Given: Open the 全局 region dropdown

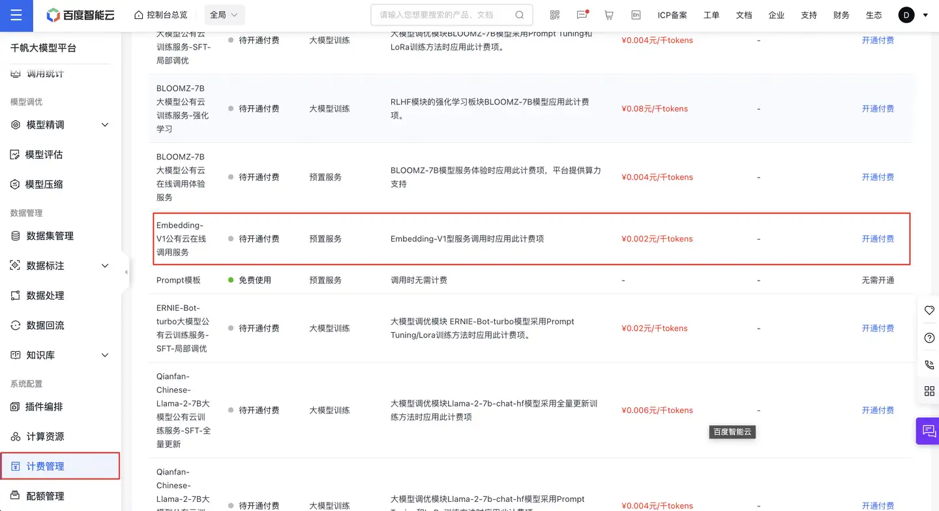Looking at the screenshot, I should pos(224,15).
